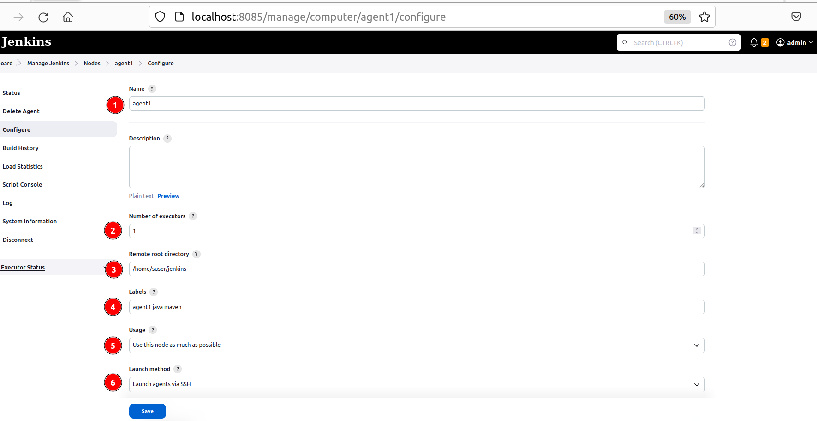Viewport: 817px width, 421px height.
Task: Reset the 60% zoom level badge
Action: click(677, 17)
